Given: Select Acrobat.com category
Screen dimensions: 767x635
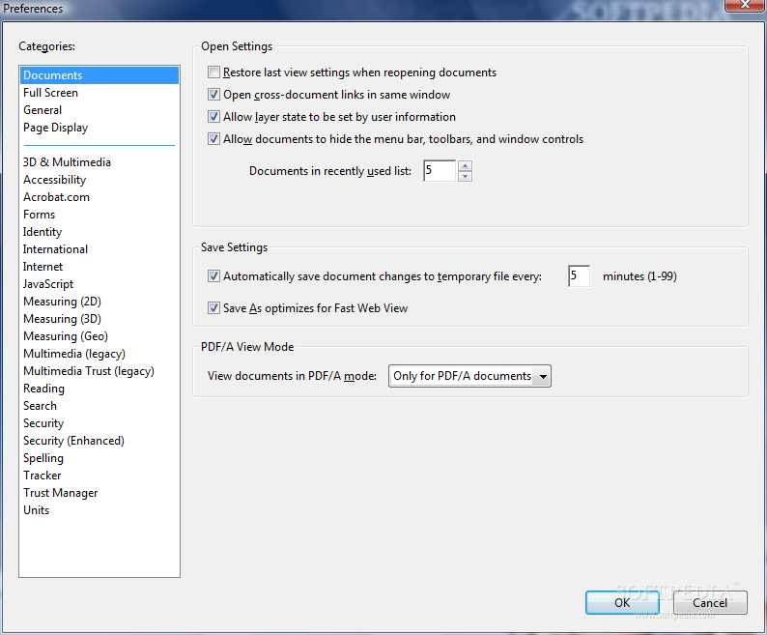Looking at the screenshot, I should pyautogui.click(x=99, y=197).
